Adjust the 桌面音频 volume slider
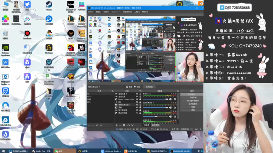This screenshot has width=273, height=153. tap(156, 117)
